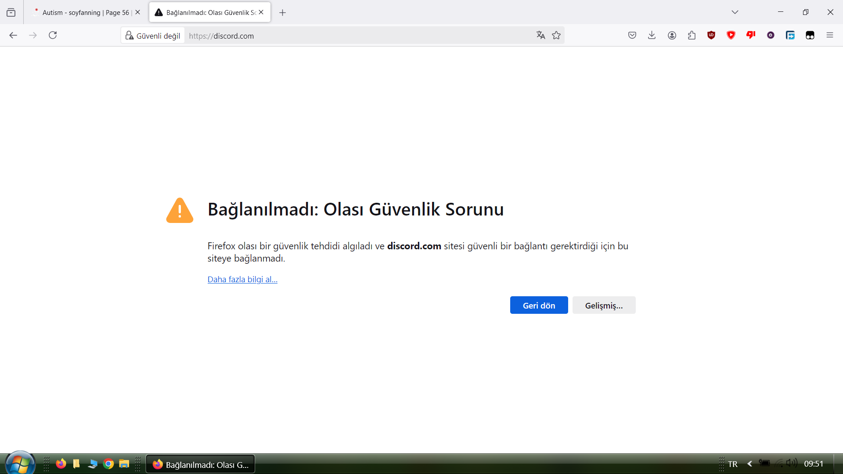Open the network signal tray icon
Viewport: 843px width, 474px height.
tap(779, 463)
